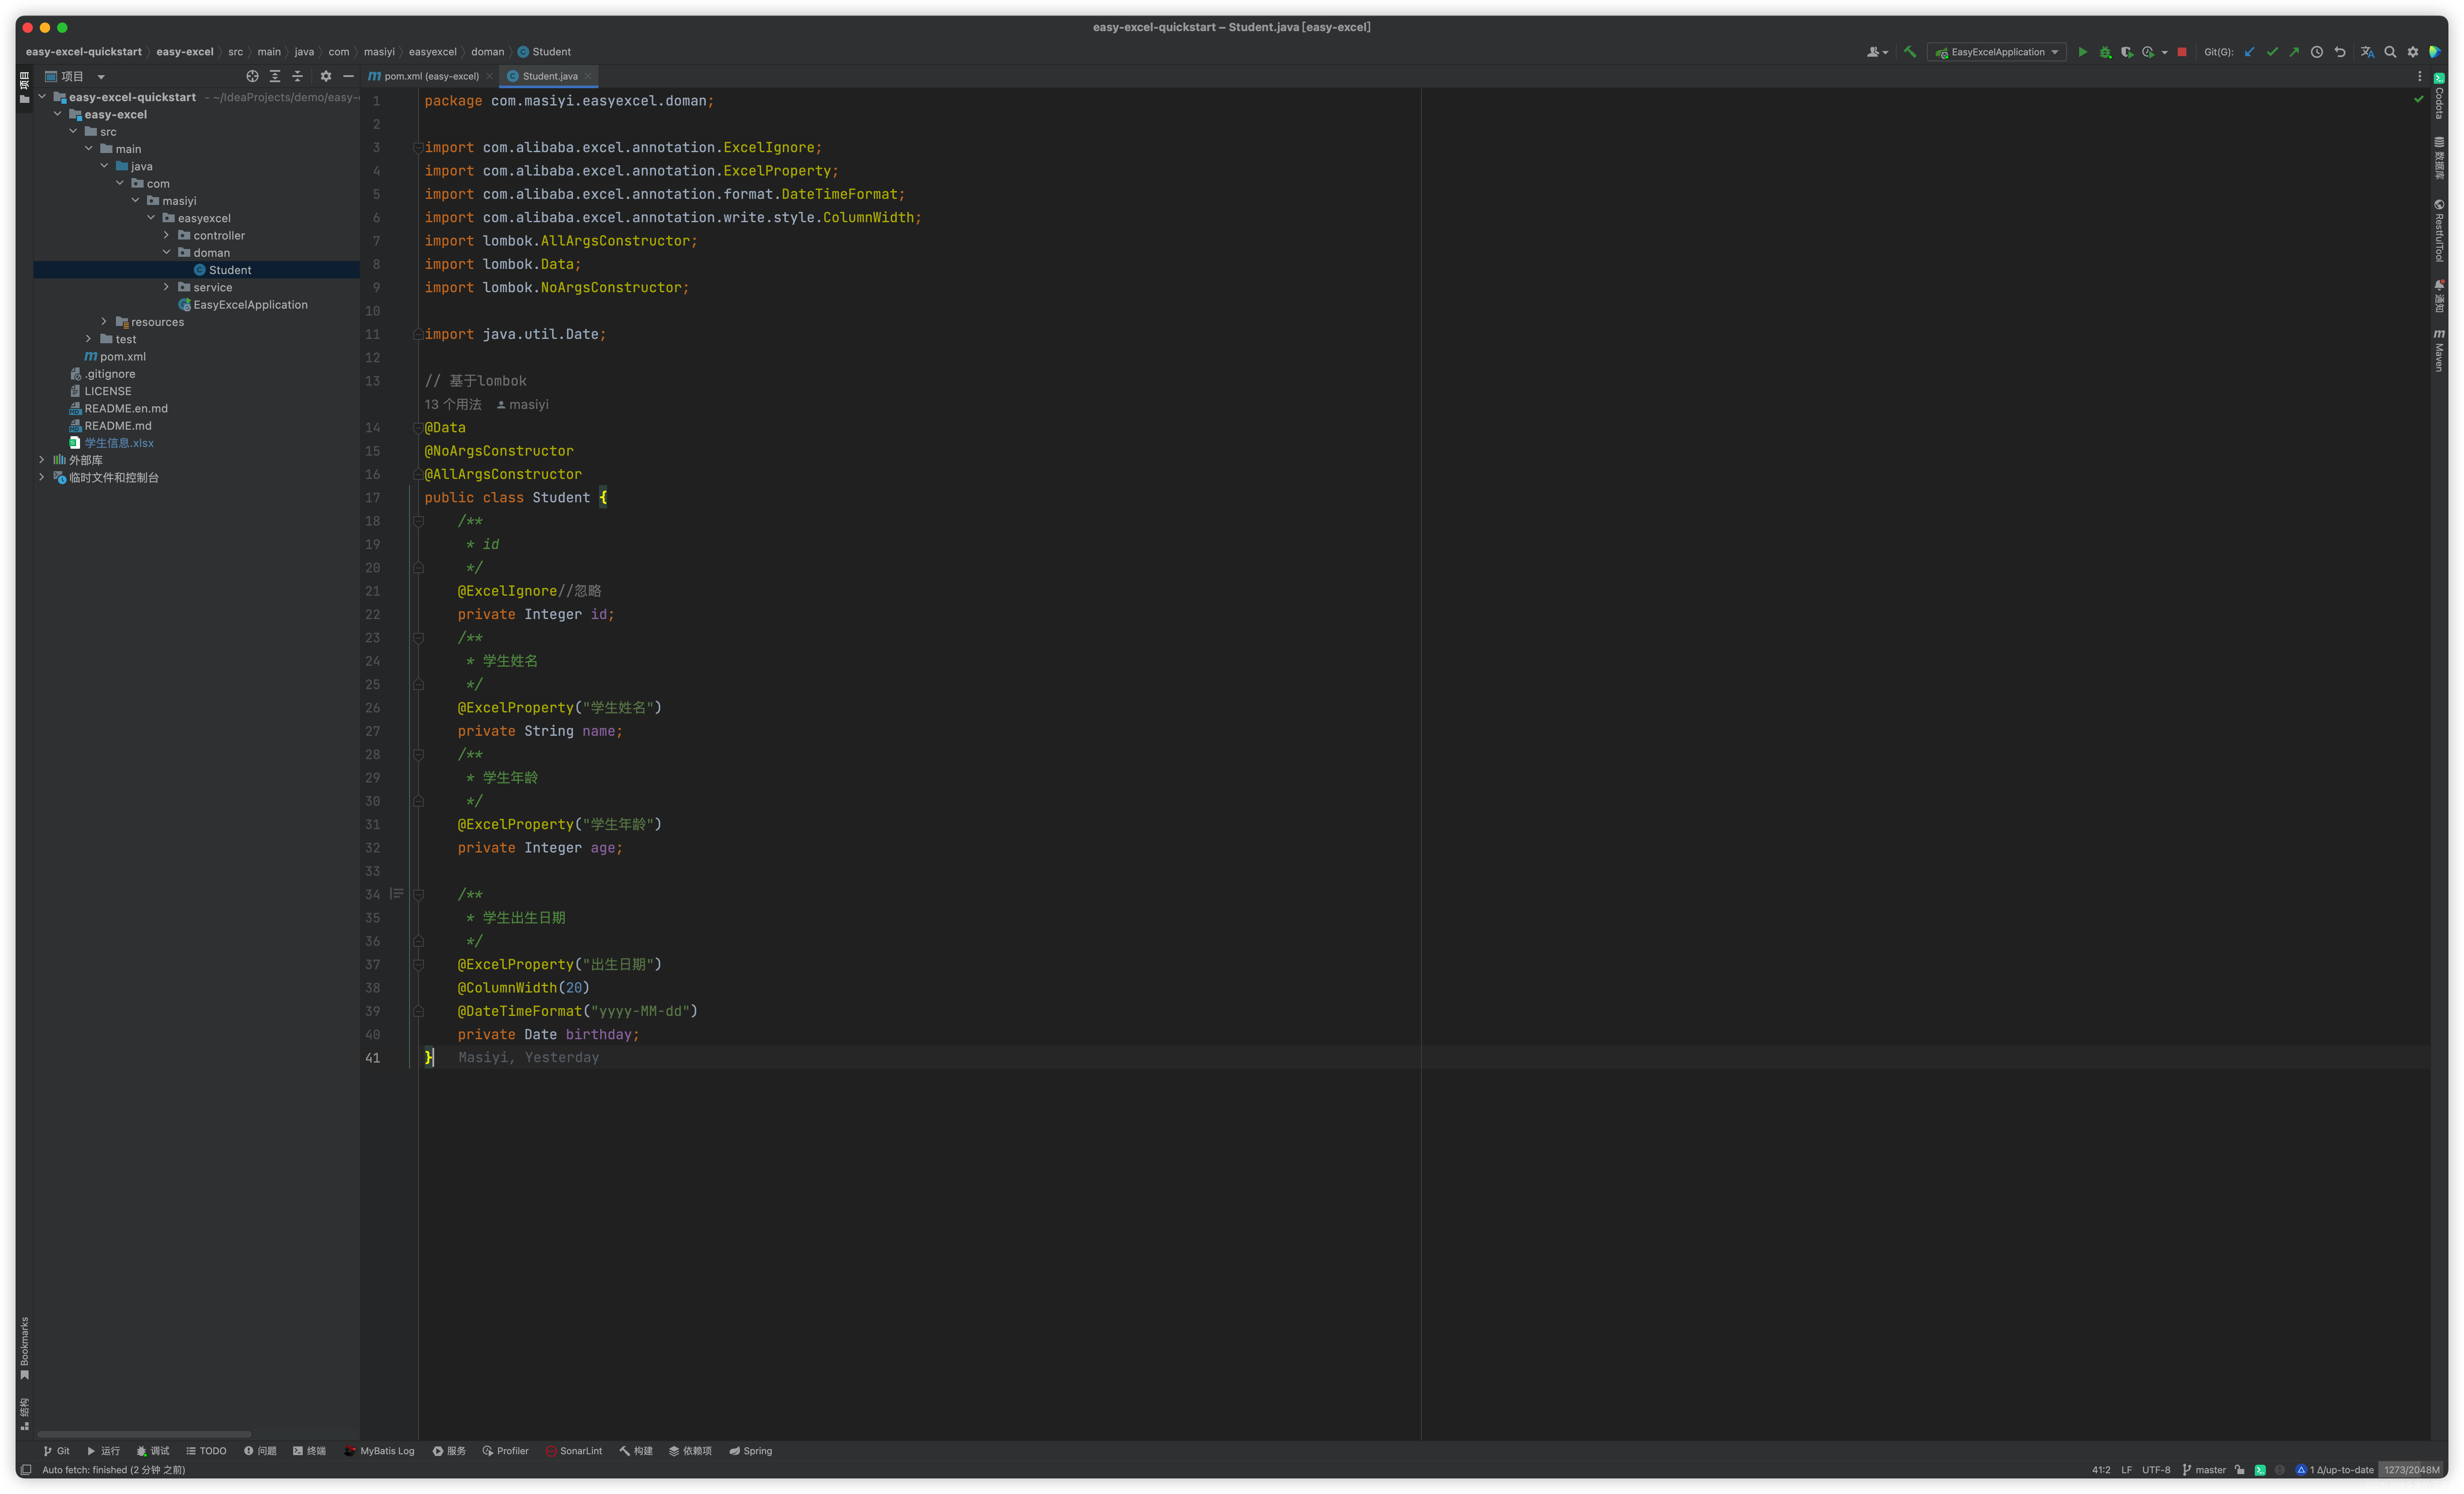The image size is (2464, 1494).
Task: Open the Profiler tool window tab
Action: pos(505,1451)
